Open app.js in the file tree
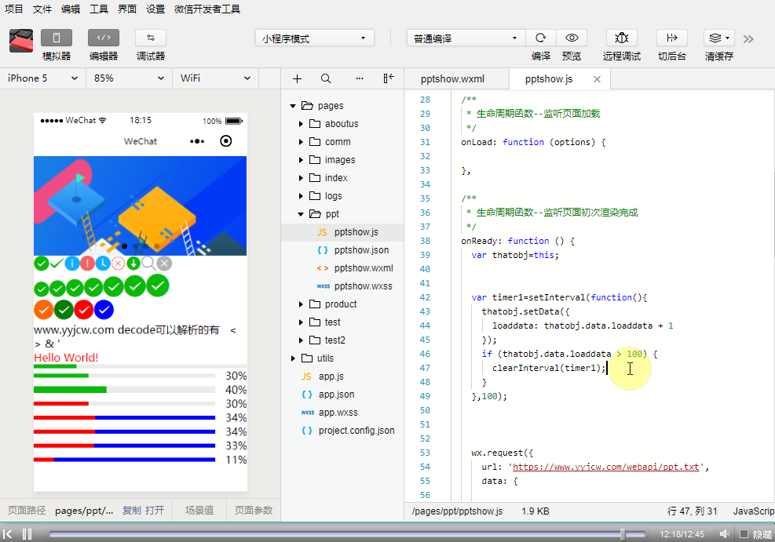This screenshot has height=542, width=775. [x=342, y=376]
